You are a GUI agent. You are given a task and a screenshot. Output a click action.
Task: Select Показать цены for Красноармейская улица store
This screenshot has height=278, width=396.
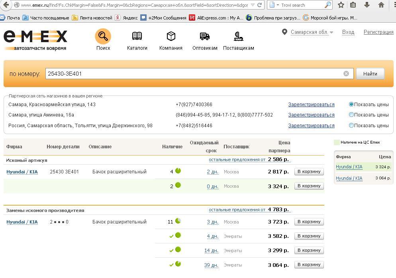click(x=351, y=104)
